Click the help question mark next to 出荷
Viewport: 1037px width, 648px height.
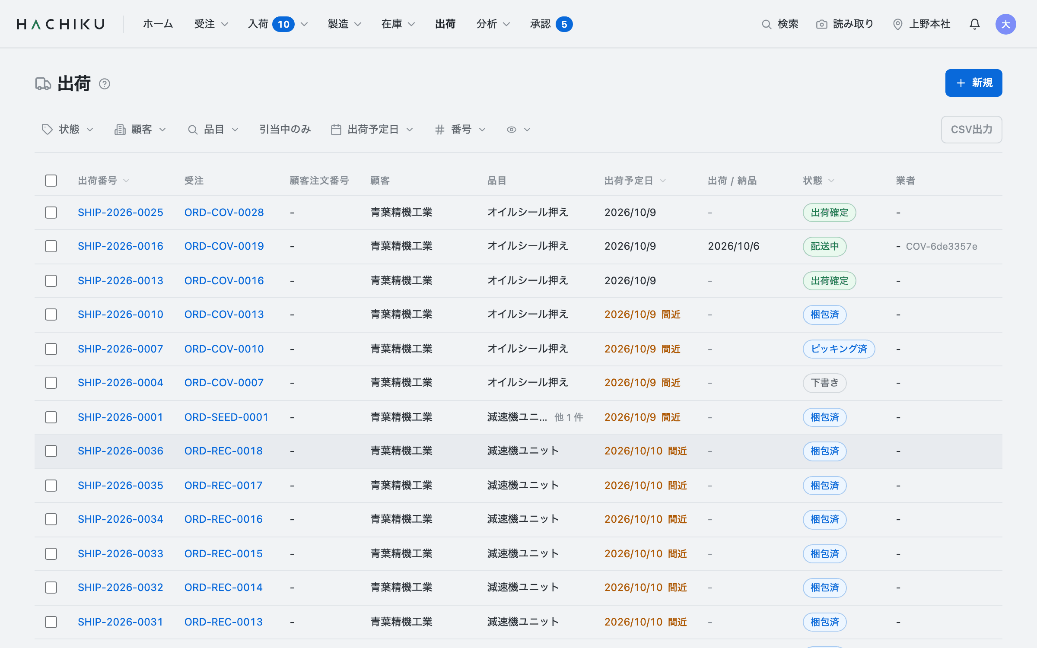[x=105, y=84]
